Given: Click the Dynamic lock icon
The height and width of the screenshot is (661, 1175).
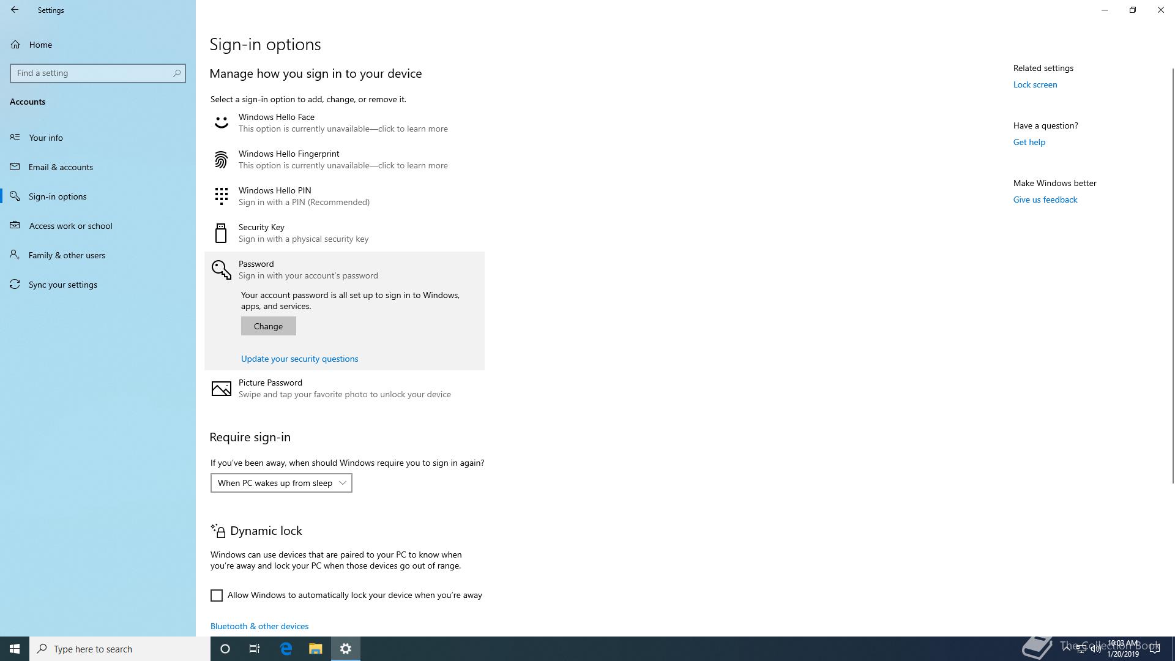Looking at the screenshot, I should pyautogui.click(x=218, y=531).
